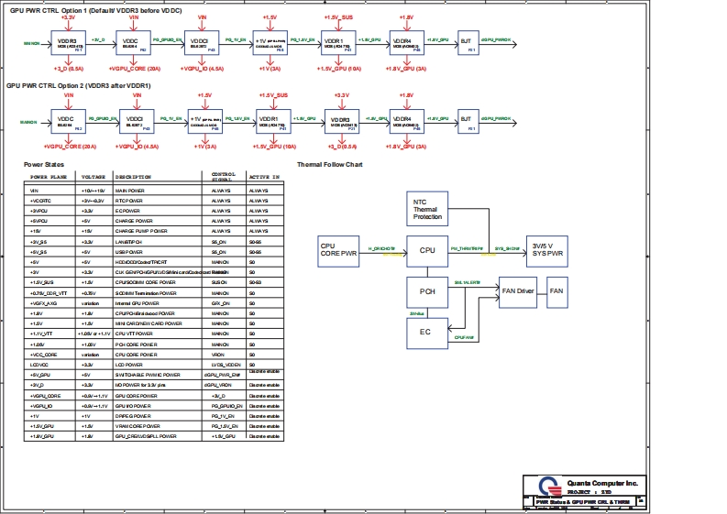Click the Quanta Computer Inc. company name
Screen dimensions: 727x514
tap(602, 481)
